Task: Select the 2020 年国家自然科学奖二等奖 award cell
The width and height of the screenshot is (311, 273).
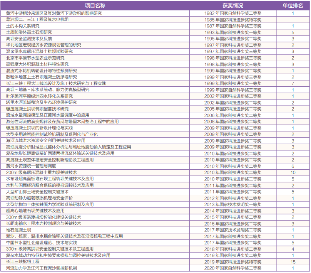Action: coord(232,268)
